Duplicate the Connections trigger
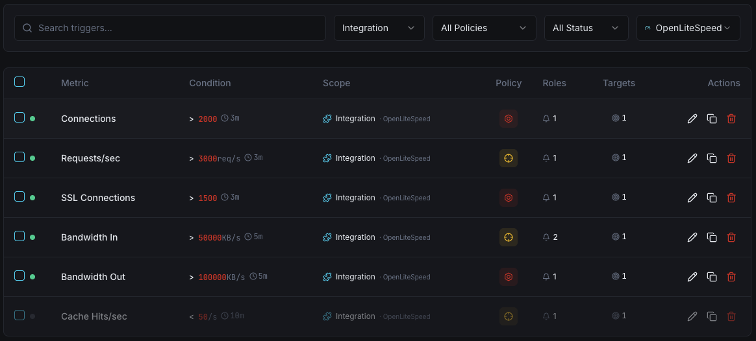 712,119
